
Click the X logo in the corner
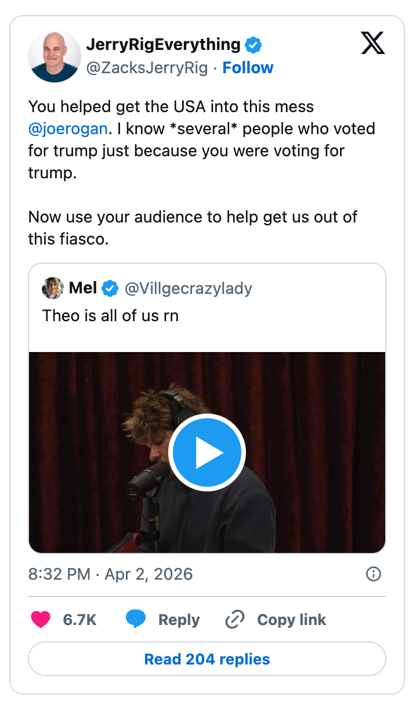click(372, 43)
